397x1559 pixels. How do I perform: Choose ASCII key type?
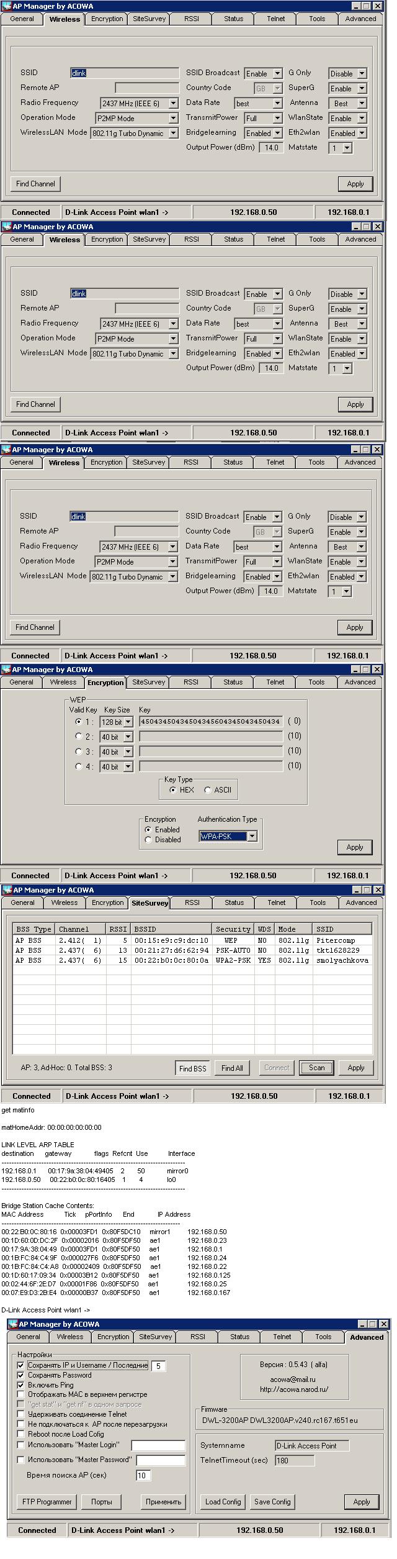coord(207,790)
